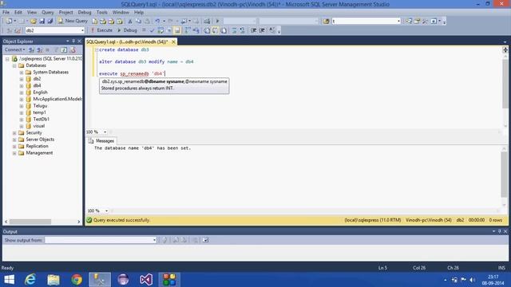Click the Debug button in toolbar
This screenshot has width=511, height=287.
(x=127, y=30)
